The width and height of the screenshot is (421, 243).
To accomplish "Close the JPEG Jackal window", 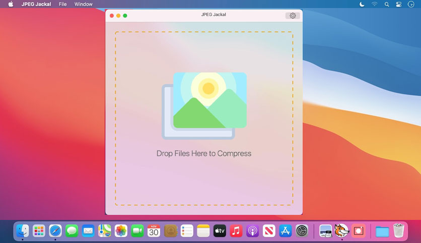I will (112, 16).
